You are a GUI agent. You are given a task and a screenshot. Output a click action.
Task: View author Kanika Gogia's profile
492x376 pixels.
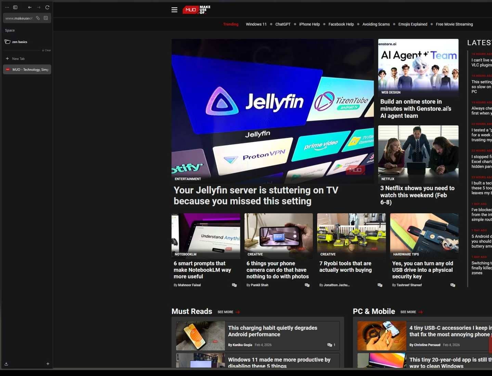click(242, 345)
